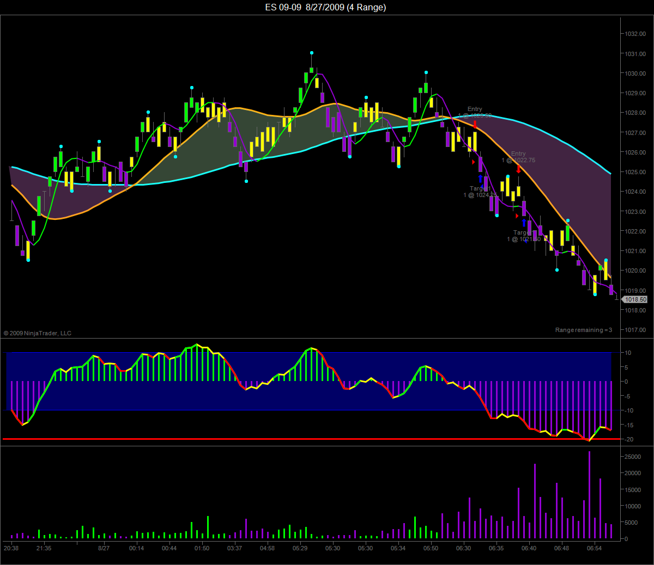This screenshot has width=654, height=565.
Task: Click the 00:14 time axis label
Action: coord(136,548)
